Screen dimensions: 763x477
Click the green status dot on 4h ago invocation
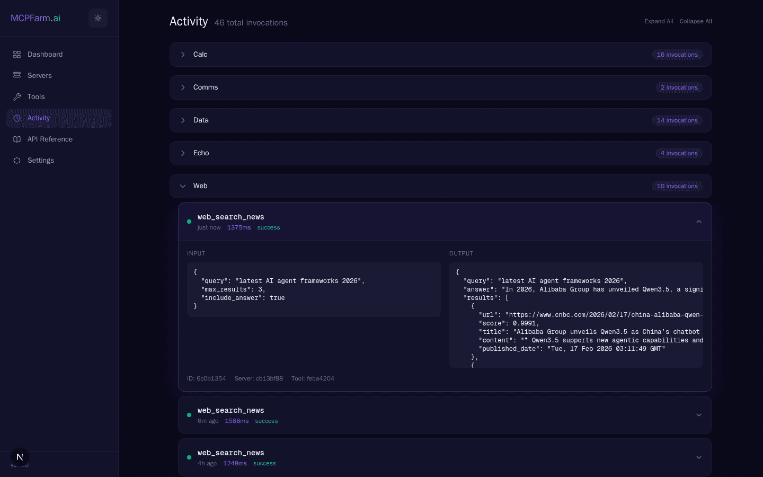[189, 457]
